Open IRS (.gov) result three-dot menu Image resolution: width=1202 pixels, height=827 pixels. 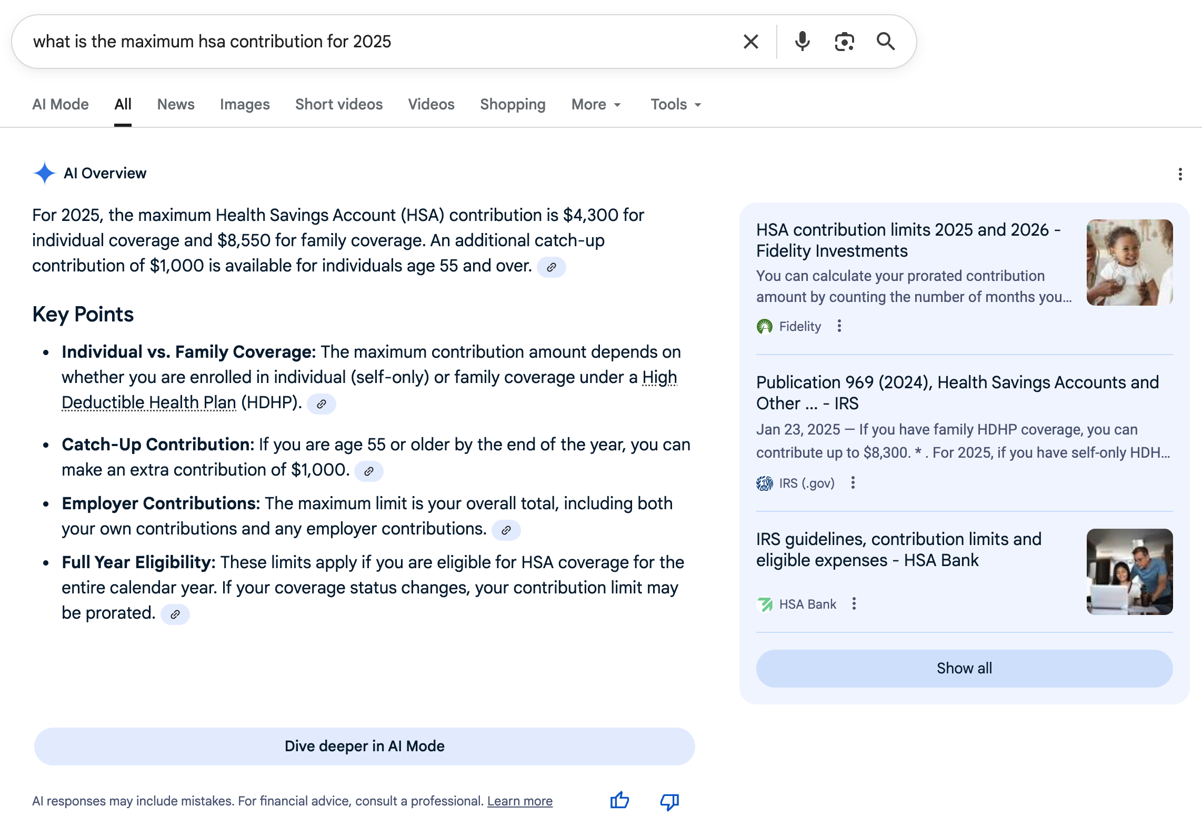click(853, 483)
